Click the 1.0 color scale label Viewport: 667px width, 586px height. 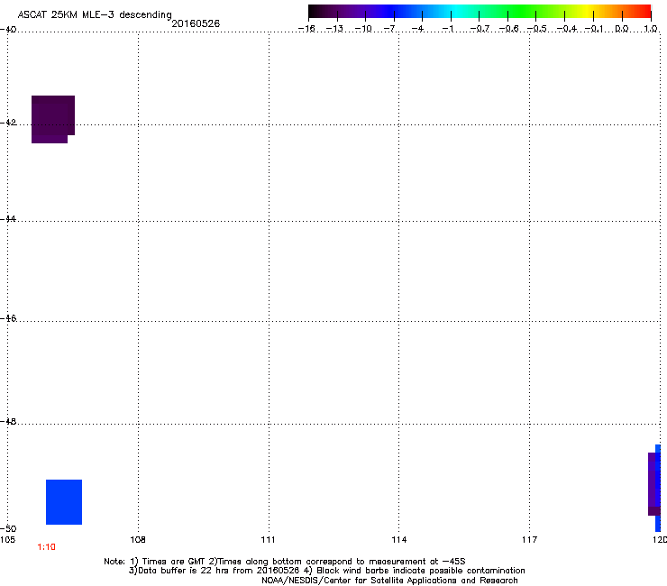651,29
